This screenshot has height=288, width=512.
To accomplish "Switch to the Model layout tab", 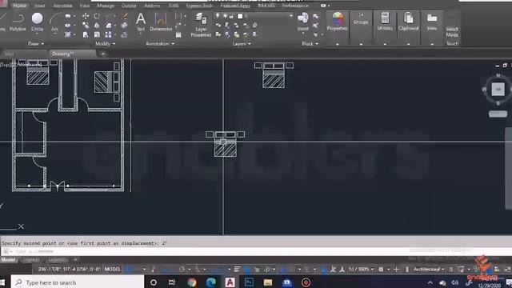I will pos(8,259).
